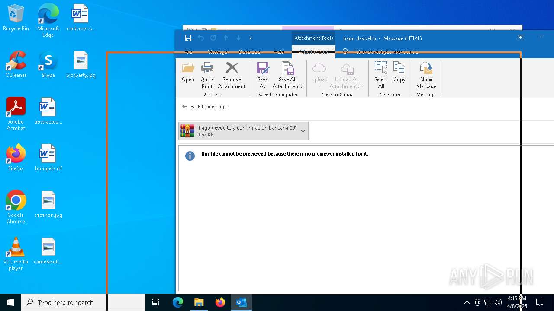
Task: Expand dropdown arrow on Pago devuelto attachment
Action: tap(303, 131)
